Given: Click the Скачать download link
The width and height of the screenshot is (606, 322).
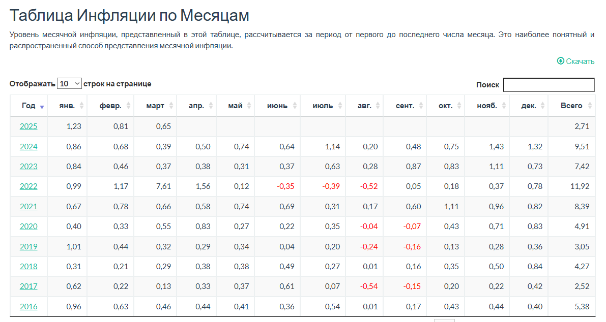Looking at the screenshot, I should coord(580,61).
